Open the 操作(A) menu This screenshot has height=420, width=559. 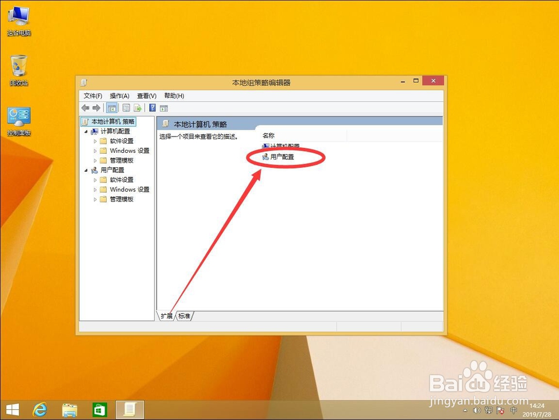click(x=120, y=96)
